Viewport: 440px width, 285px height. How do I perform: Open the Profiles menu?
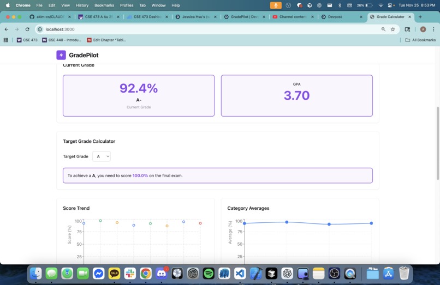tap(127, 5)
